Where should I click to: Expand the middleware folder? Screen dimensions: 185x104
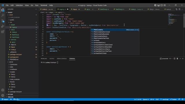click(x=22, y=69)
